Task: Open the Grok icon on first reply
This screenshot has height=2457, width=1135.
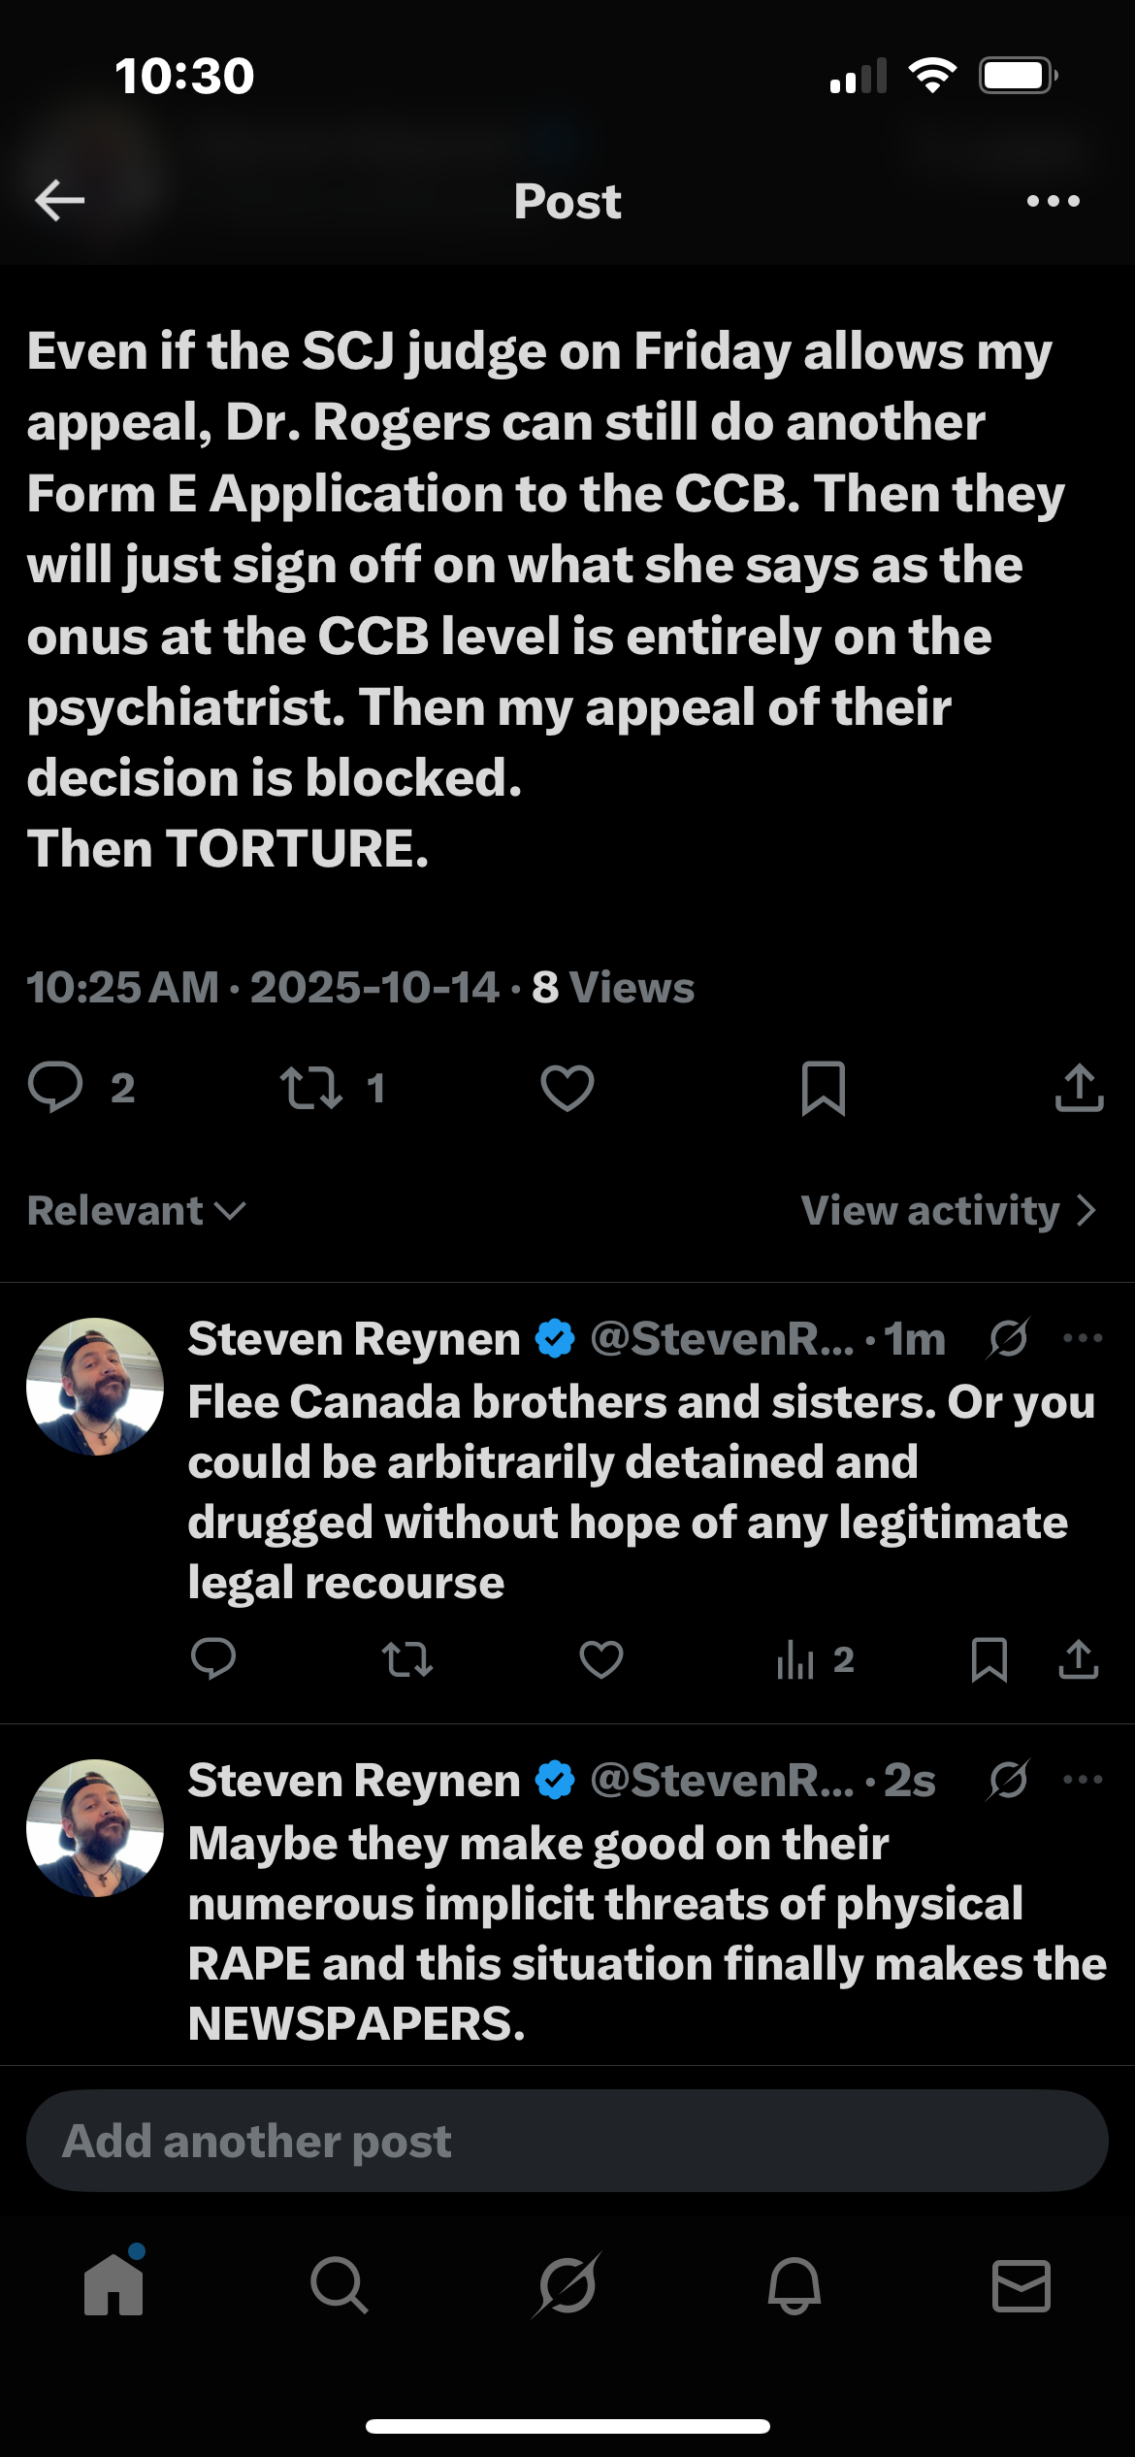Action: 1008,1339
